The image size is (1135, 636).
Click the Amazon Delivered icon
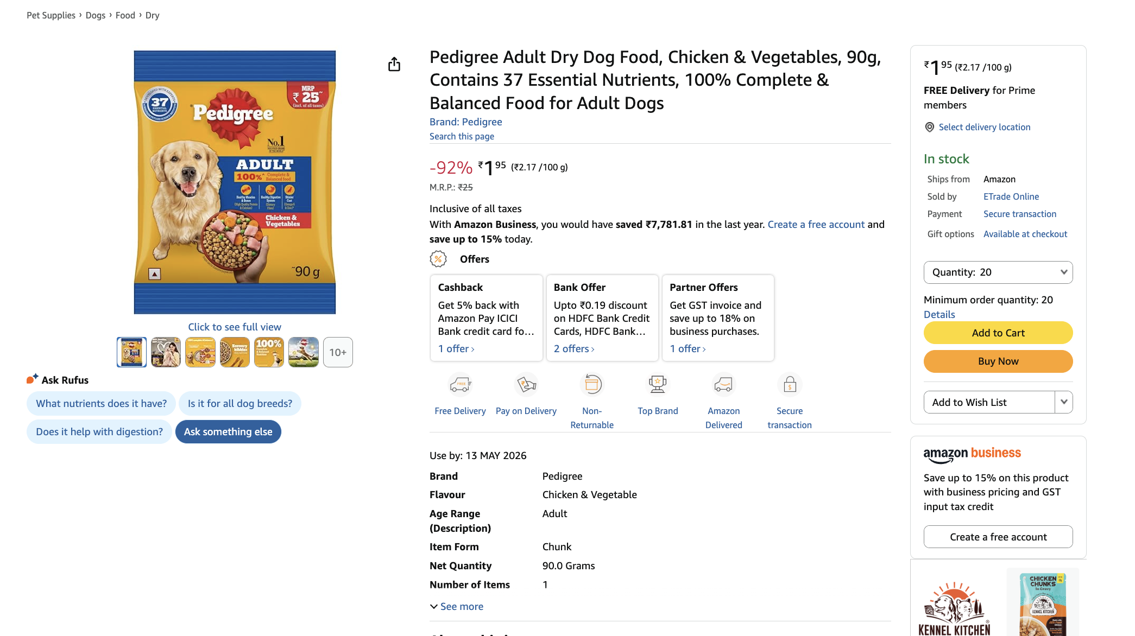pos(723,385)
